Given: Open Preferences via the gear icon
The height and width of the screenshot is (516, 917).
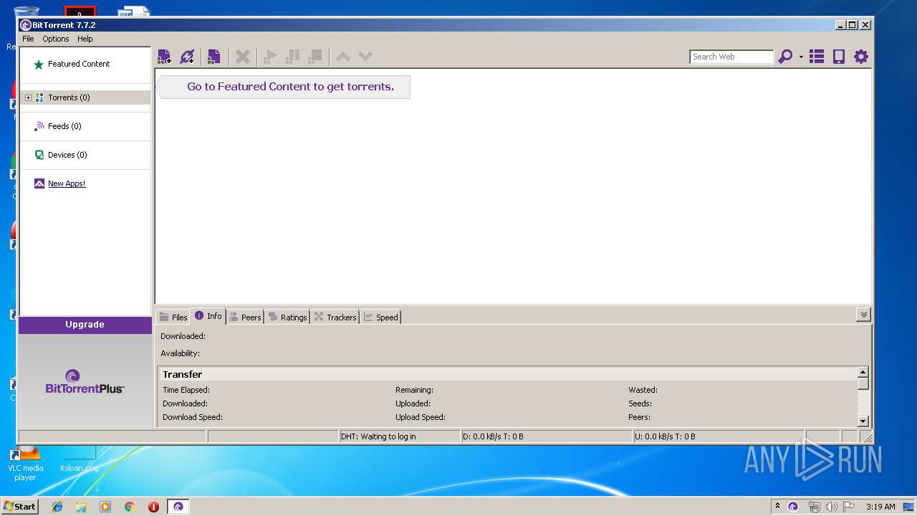Looking at the screenshot, I should [x=861, y=57].
